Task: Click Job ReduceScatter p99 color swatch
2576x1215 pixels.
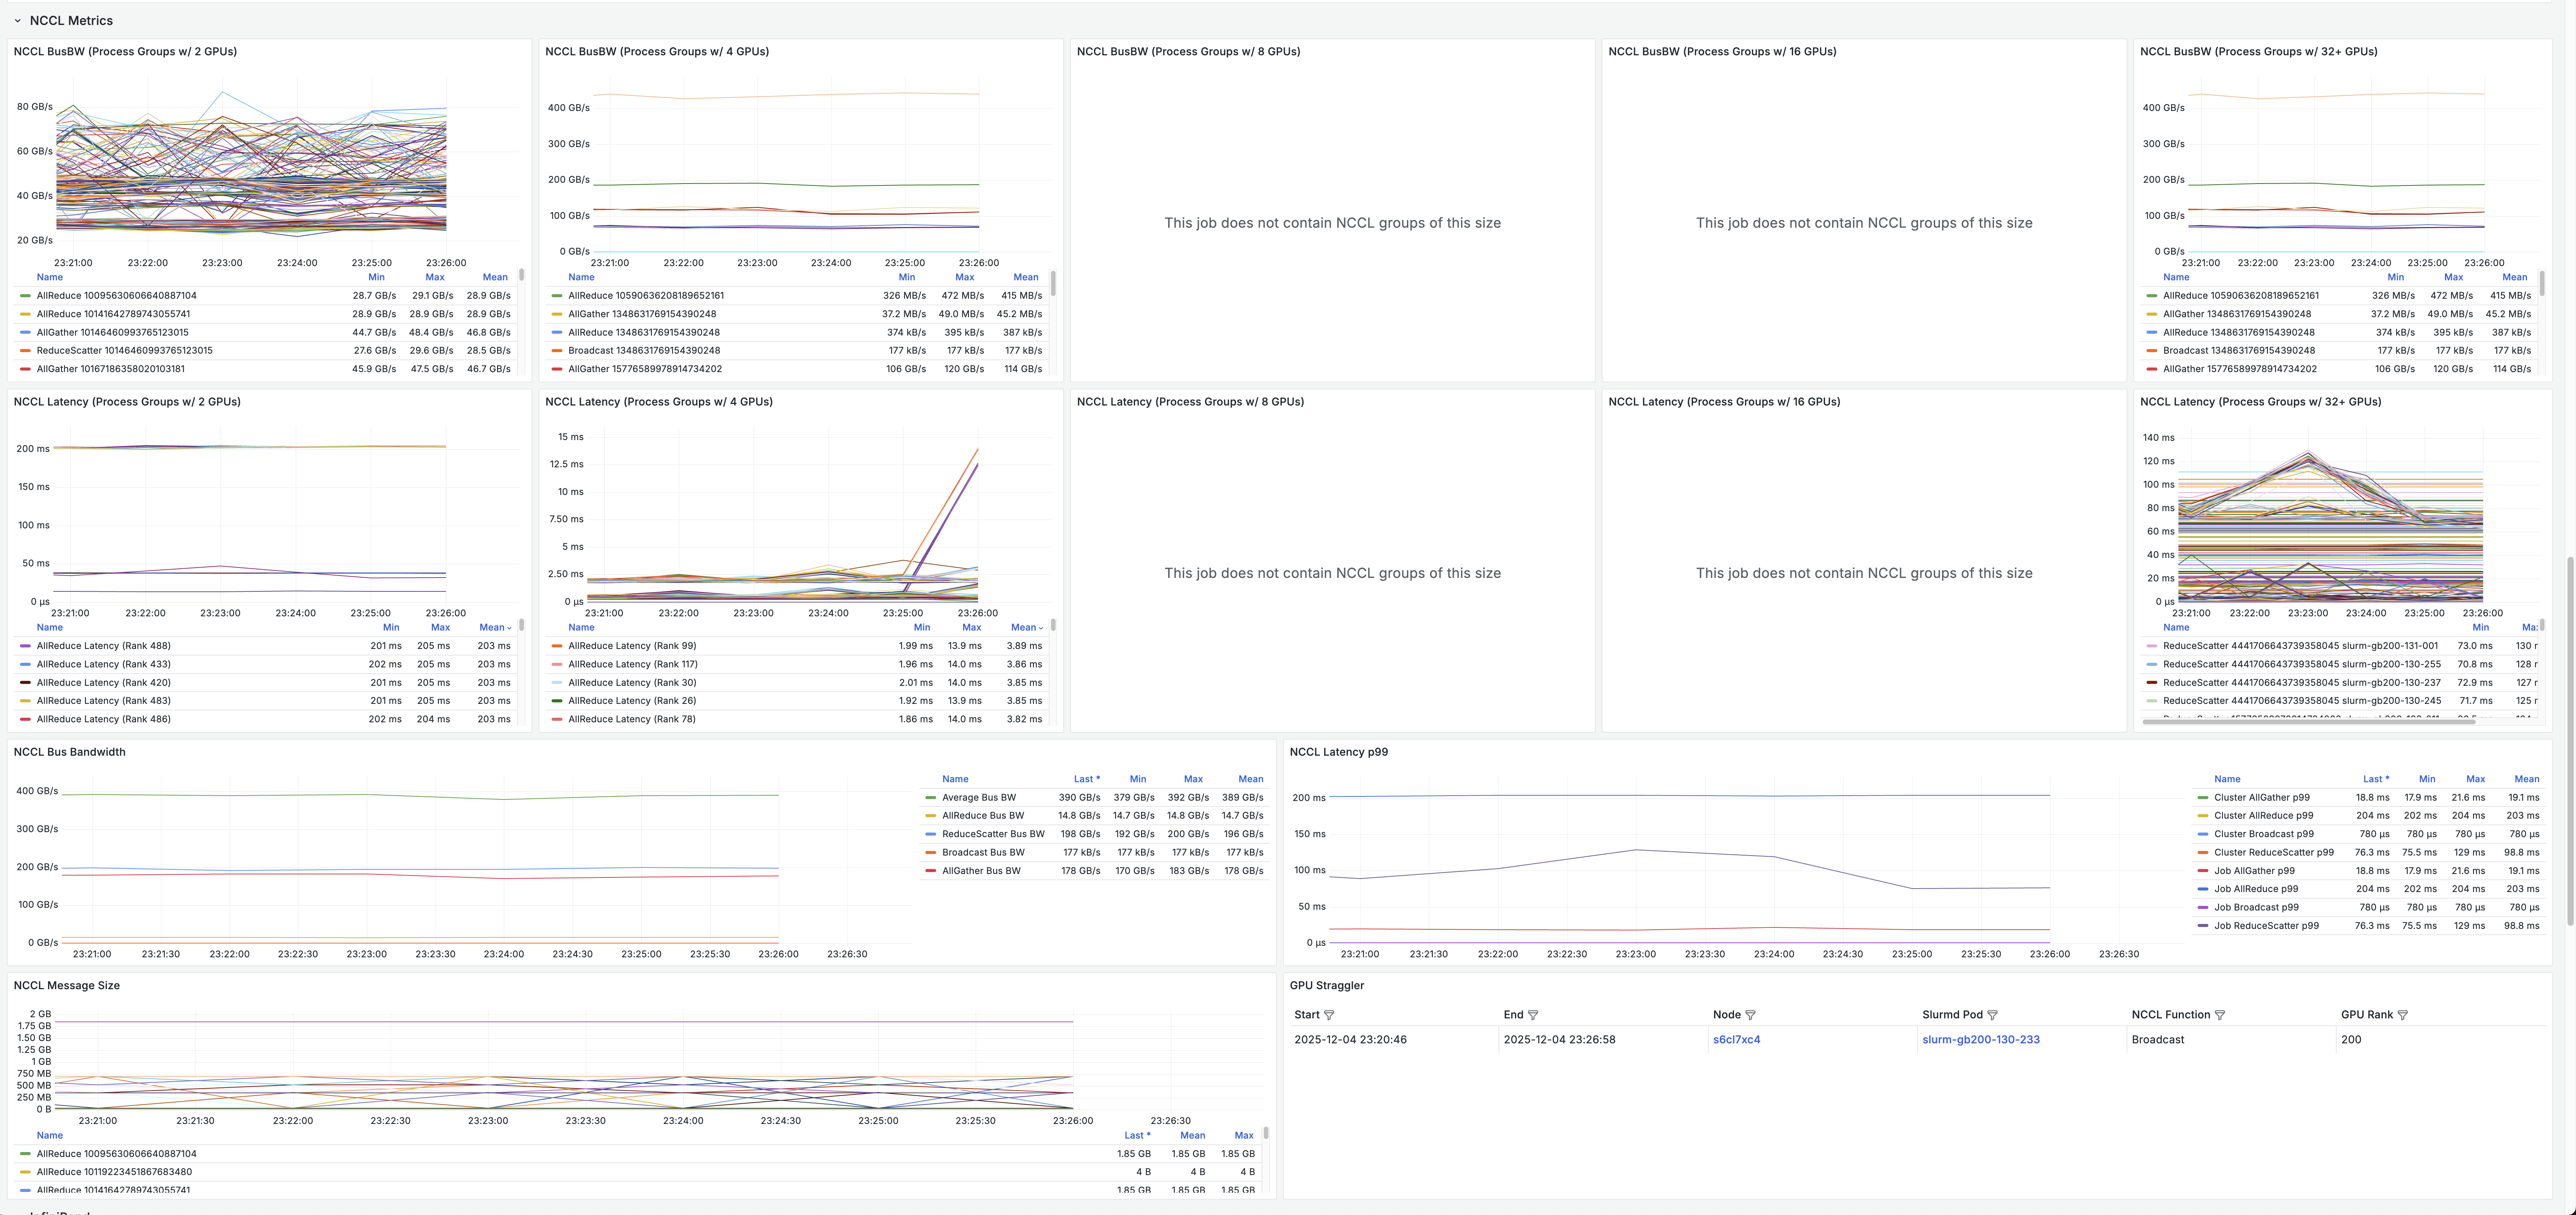Action: click(2203, 926)
